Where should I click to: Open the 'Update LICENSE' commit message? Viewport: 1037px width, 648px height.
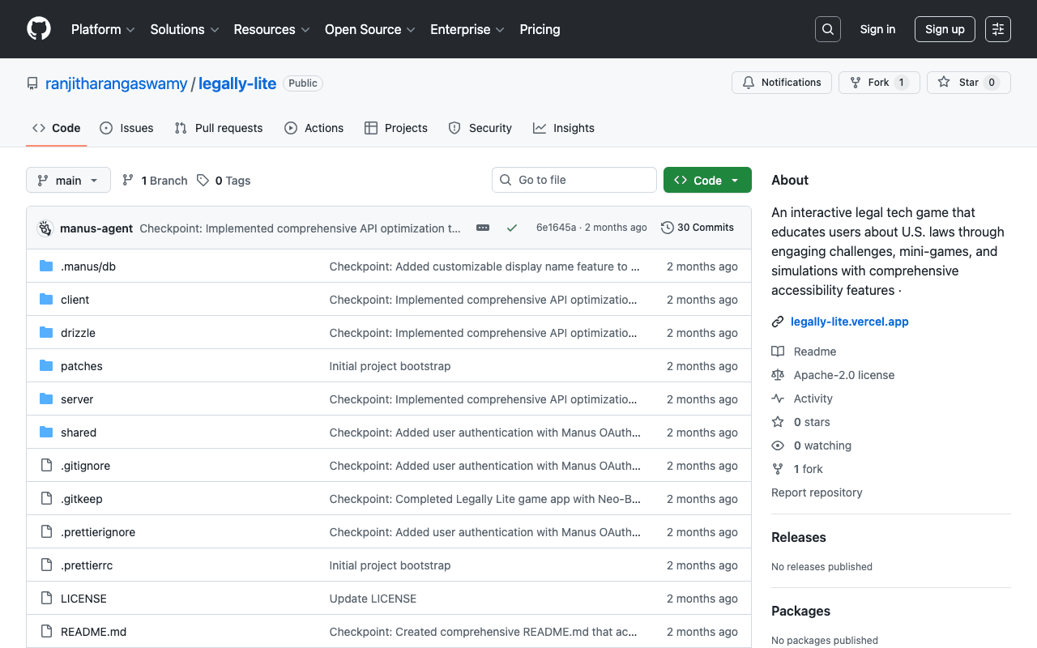(373, 599)
